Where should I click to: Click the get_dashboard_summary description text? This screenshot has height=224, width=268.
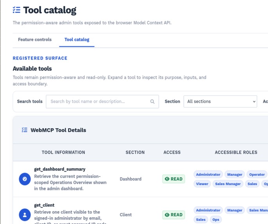(70, 183)
